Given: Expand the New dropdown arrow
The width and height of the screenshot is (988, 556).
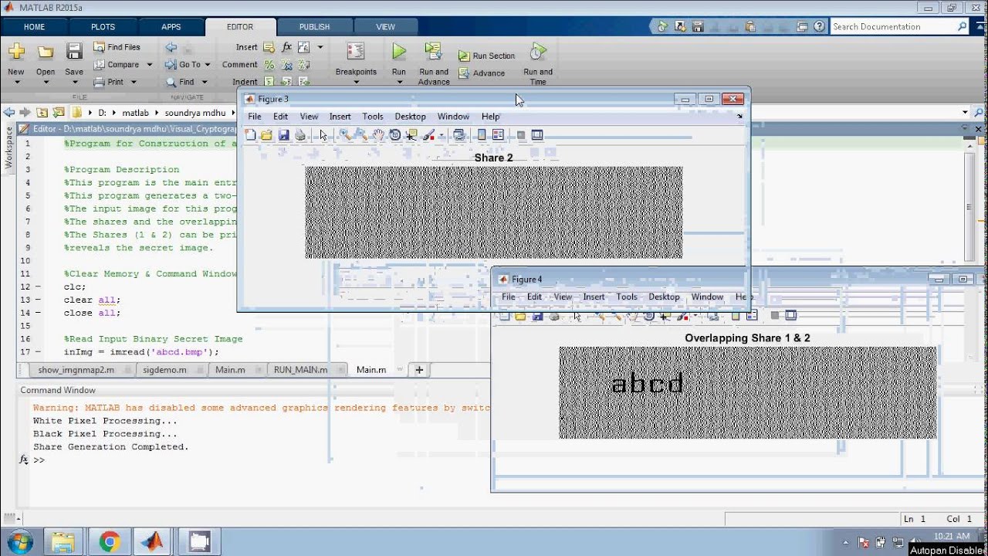Looking at the screenshot, I should (x=16, y=82).
